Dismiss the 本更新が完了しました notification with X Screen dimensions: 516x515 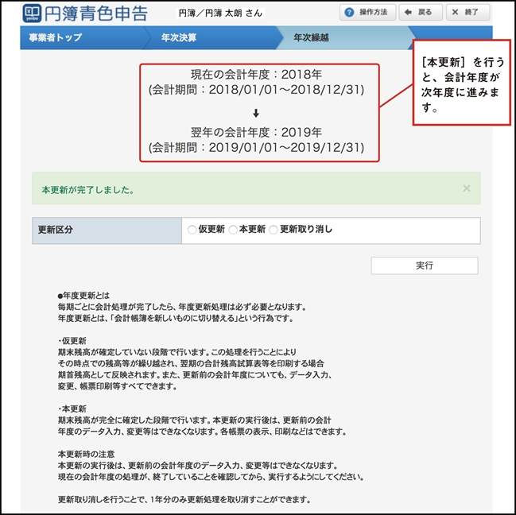[x=466, y=188]
